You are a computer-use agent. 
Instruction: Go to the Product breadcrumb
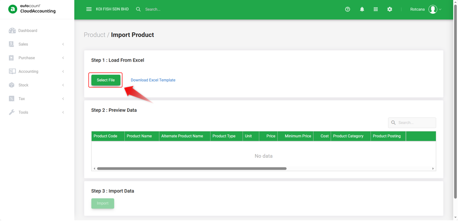click(95, 35)
